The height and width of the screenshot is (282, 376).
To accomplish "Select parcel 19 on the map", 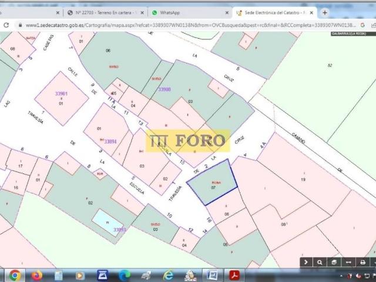I will pyautogui.click(x=303, y=179).
